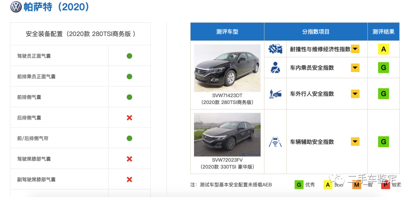Expand the 车辆辅助安全指数 dropdown arrow

coord(355,142)
